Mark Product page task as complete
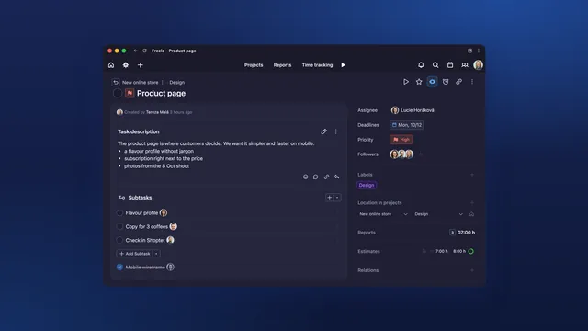The height and width of the screenshot is (331, 588). 118,93
